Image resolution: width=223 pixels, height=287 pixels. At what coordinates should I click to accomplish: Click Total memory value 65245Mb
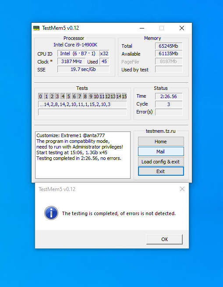coord(169,46)
